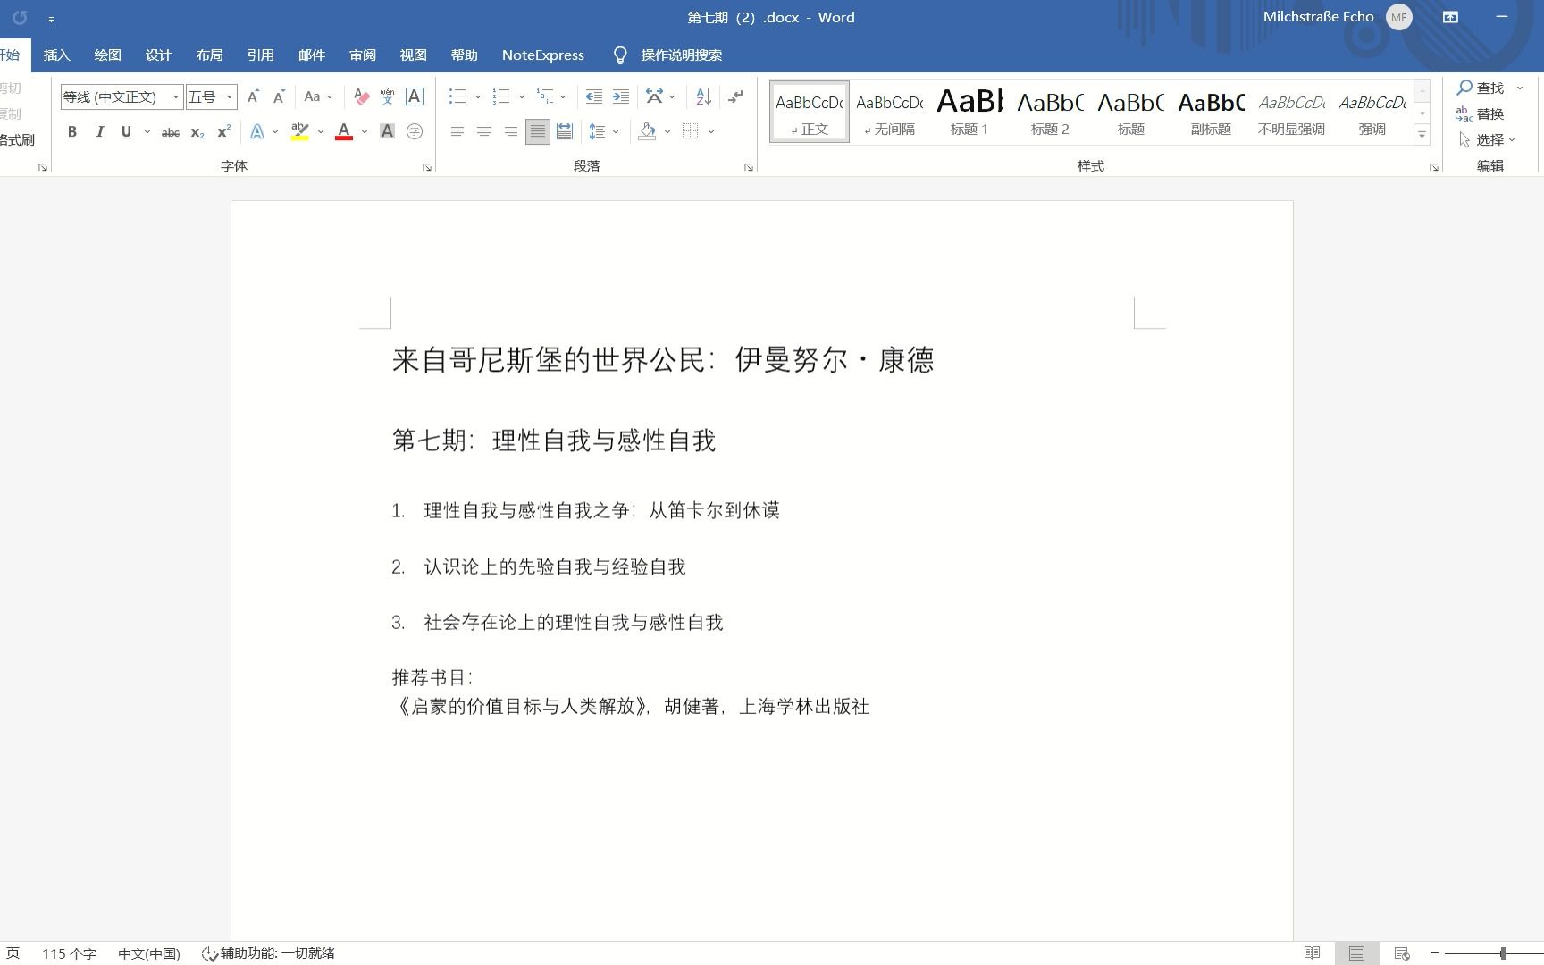Toggle italic formatting
The image size is (1544, 965).
99,132
